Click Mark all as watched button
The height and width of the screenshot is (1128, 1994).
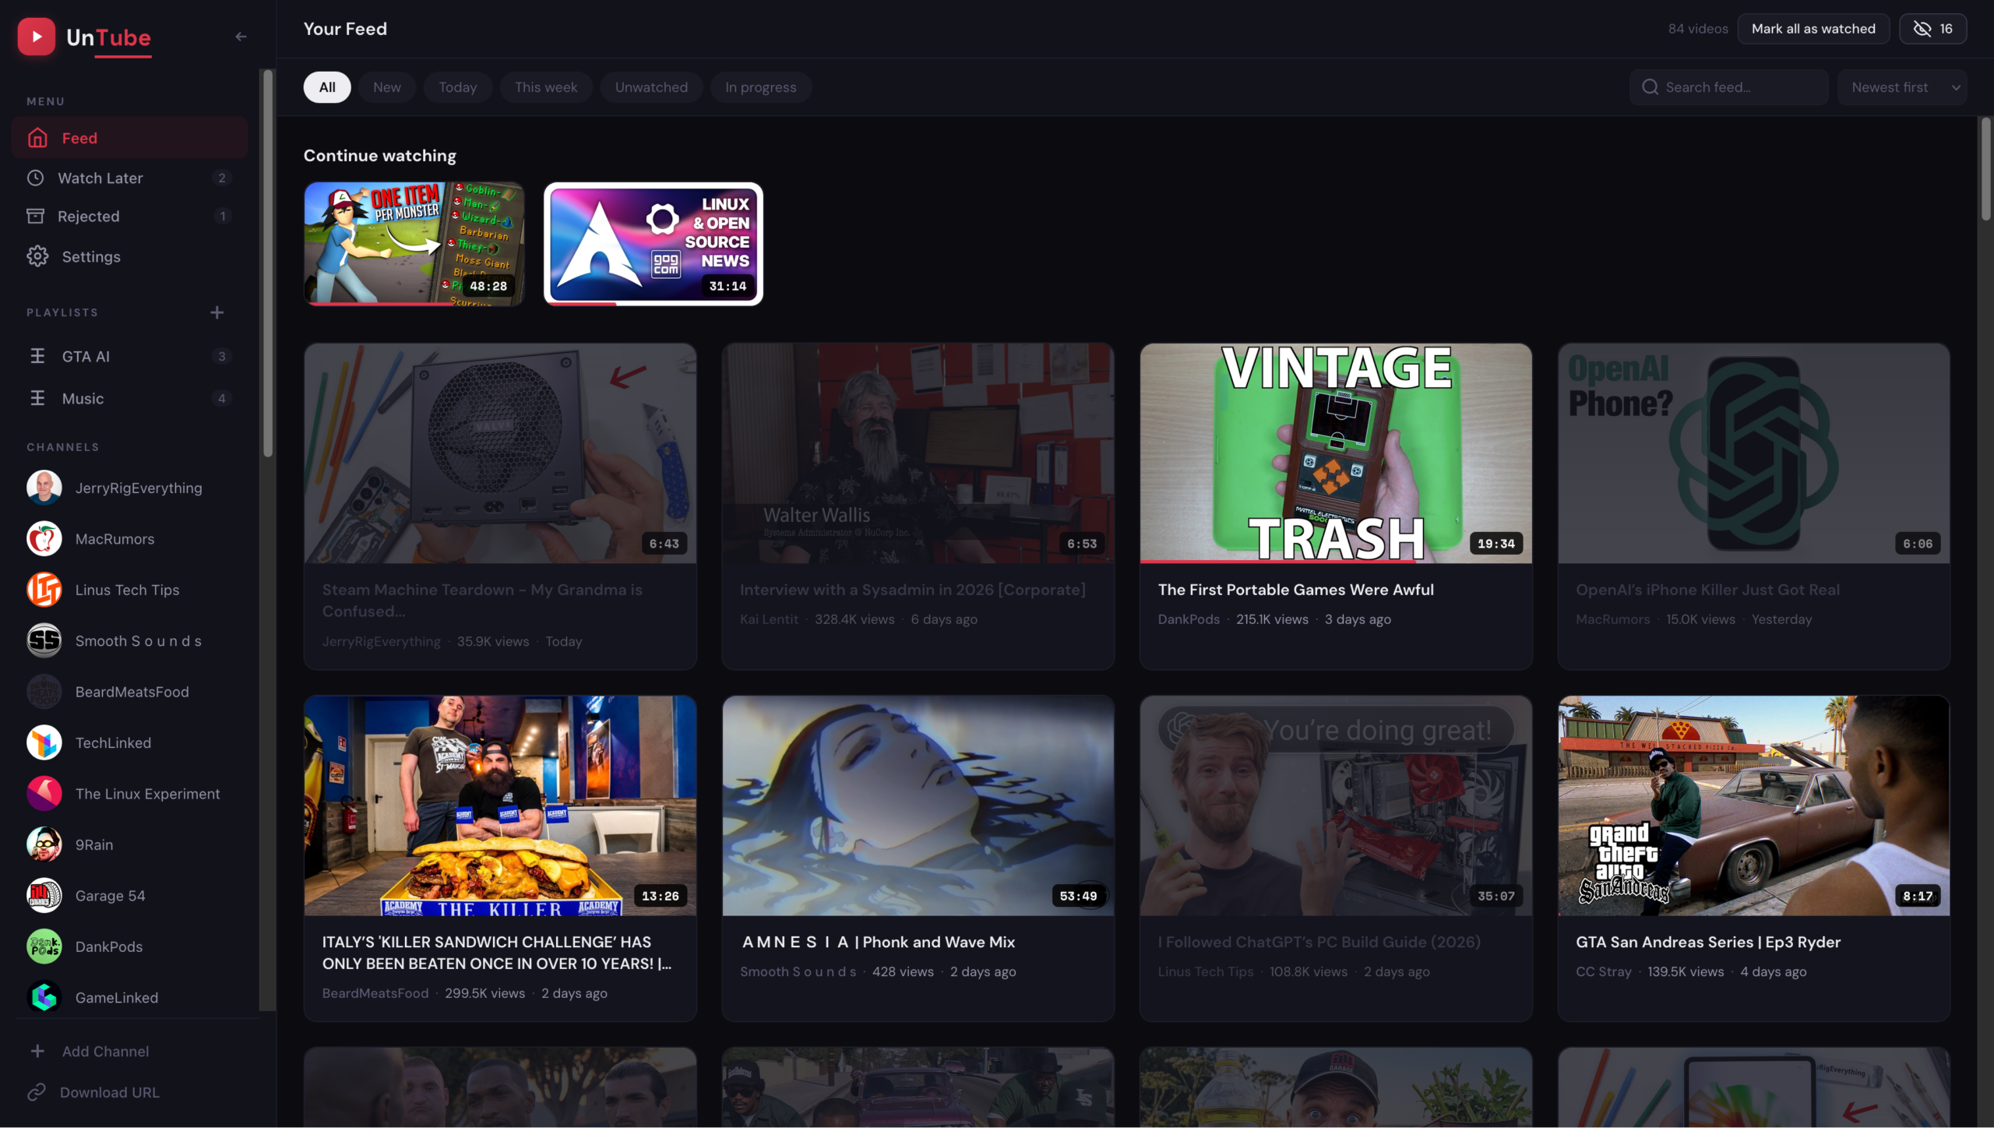(x=1813, y=29)
